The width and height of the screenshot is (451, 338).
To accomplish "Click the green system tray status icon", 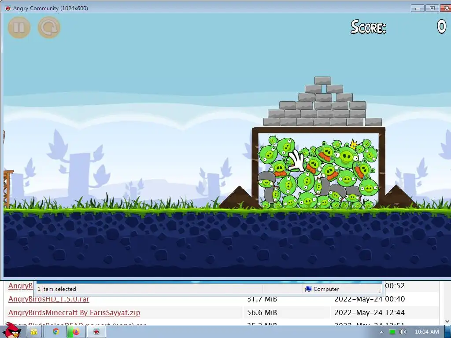I will 392,332.
